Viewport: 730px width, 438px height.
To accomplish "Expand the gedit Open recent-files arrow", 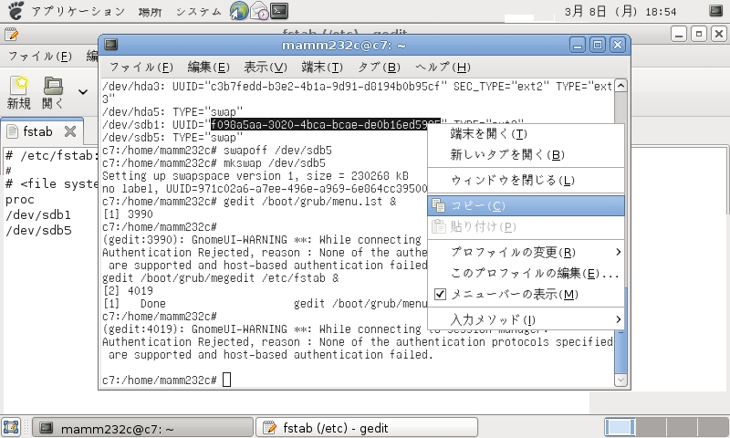I will [x=83, y=92].
